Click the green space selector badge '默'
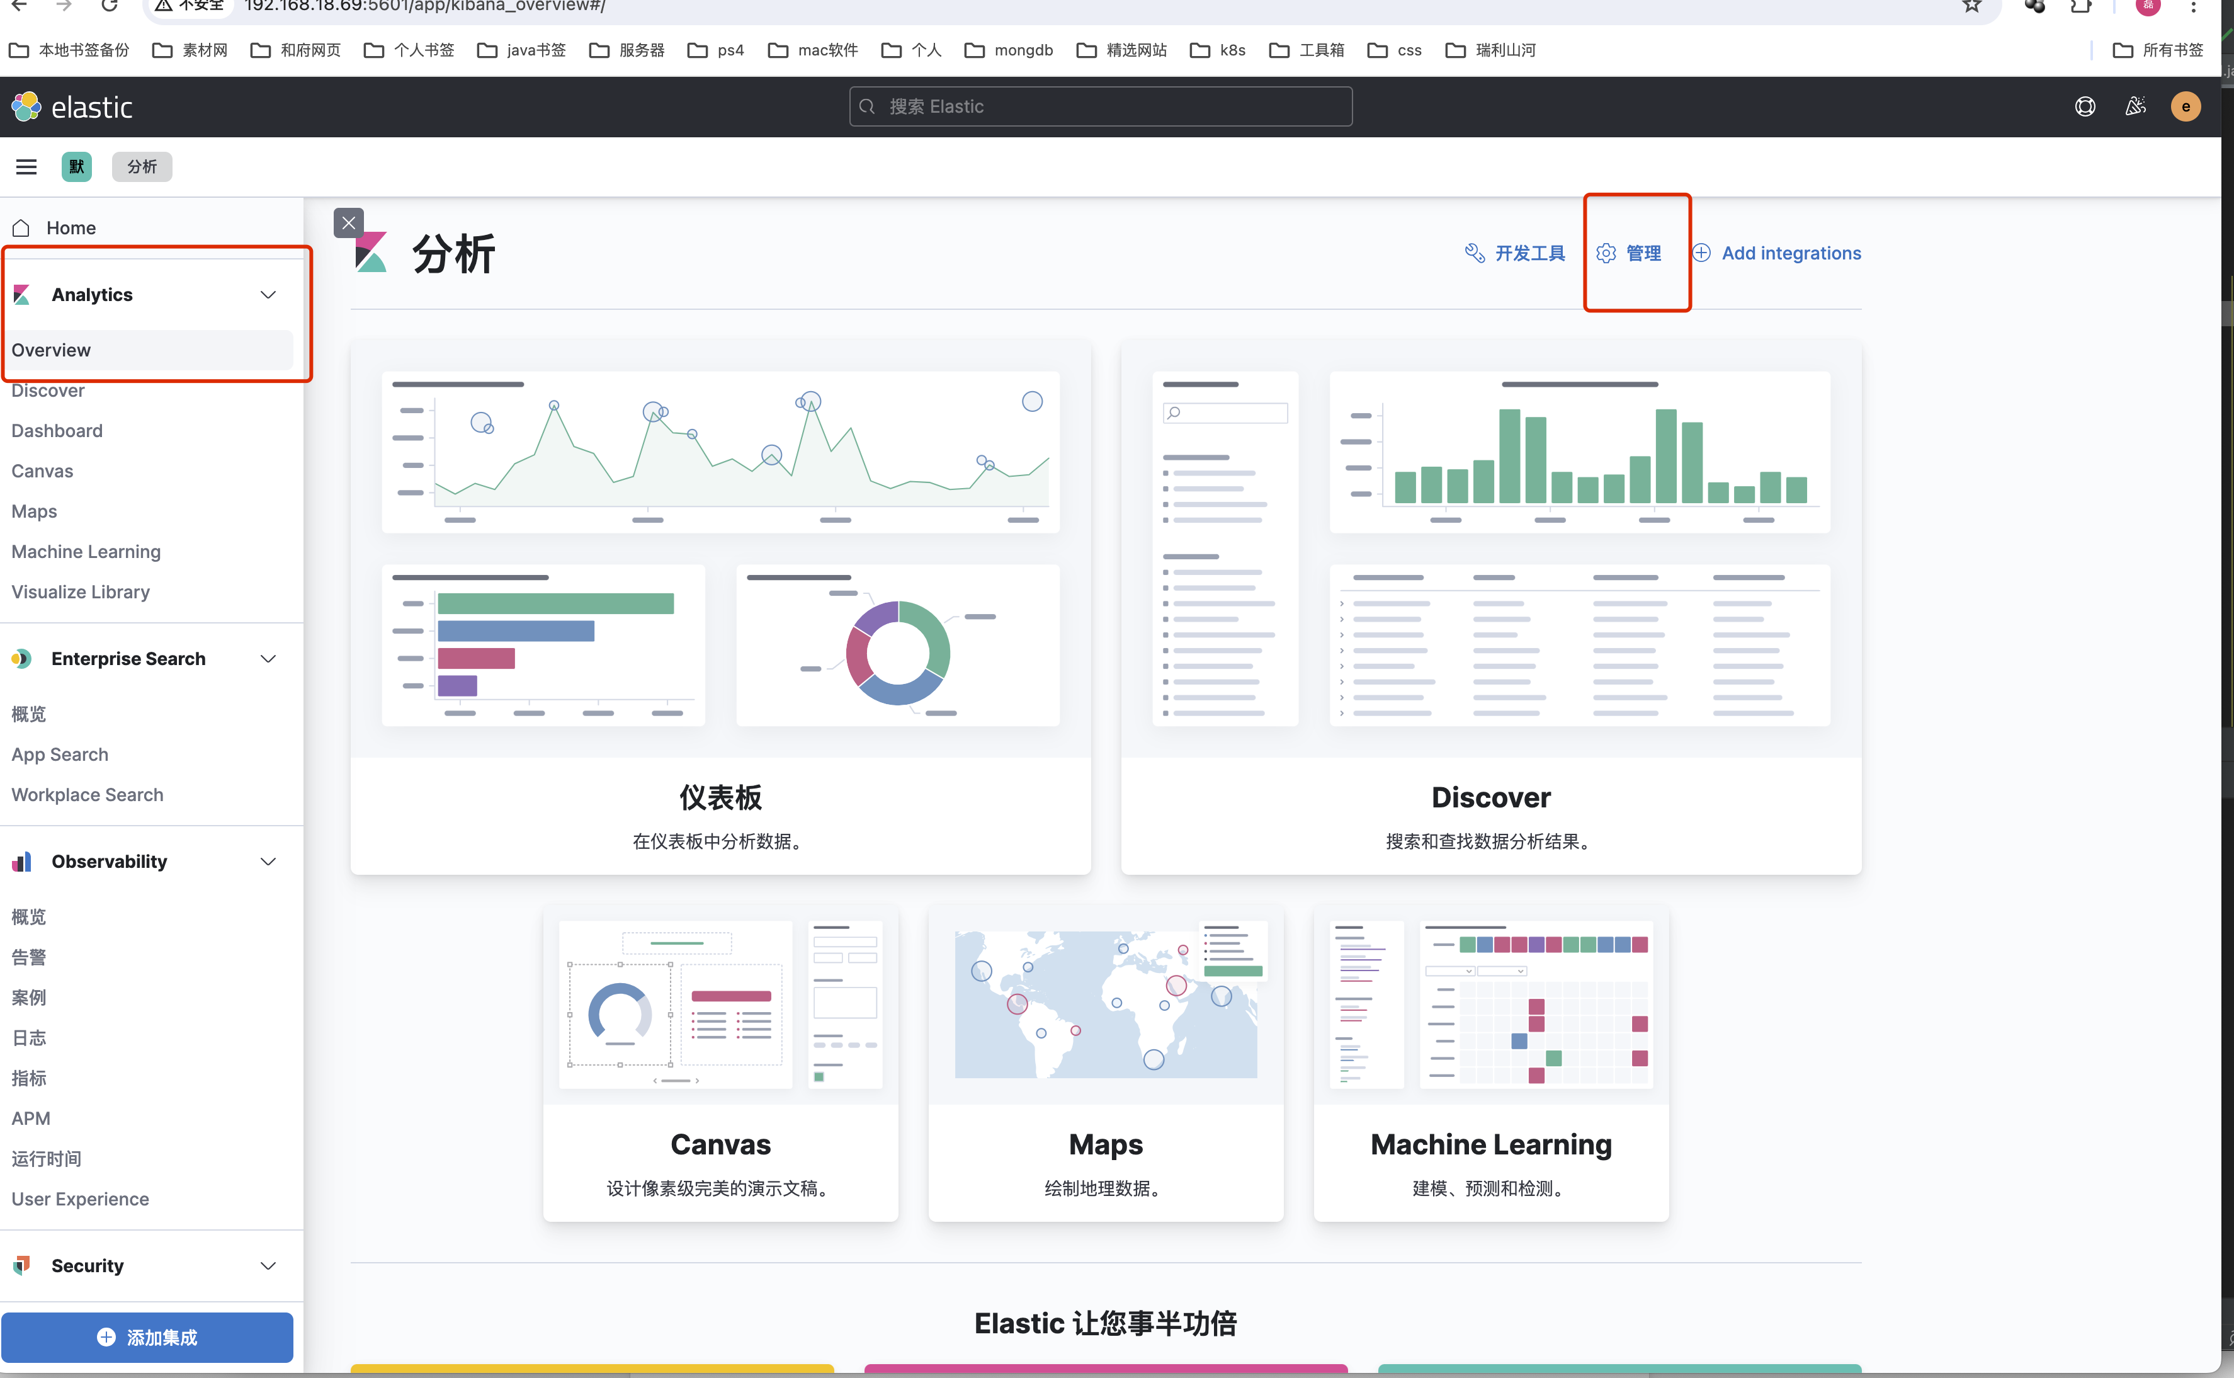 77,167
